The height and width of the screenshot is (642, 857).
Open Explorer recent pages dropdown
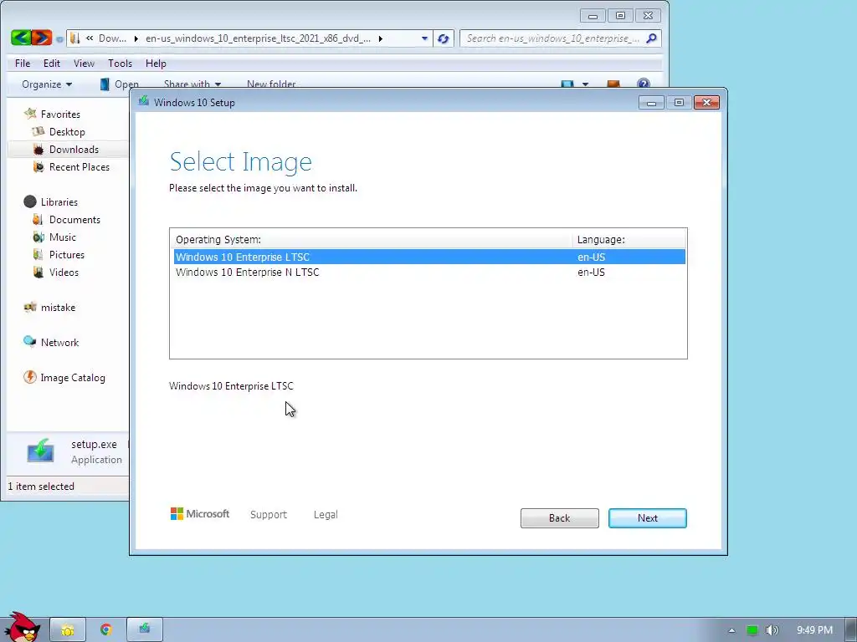click(59, 38)
